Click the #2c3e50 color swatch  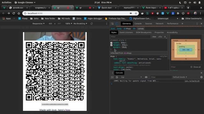tap(122, 70)
